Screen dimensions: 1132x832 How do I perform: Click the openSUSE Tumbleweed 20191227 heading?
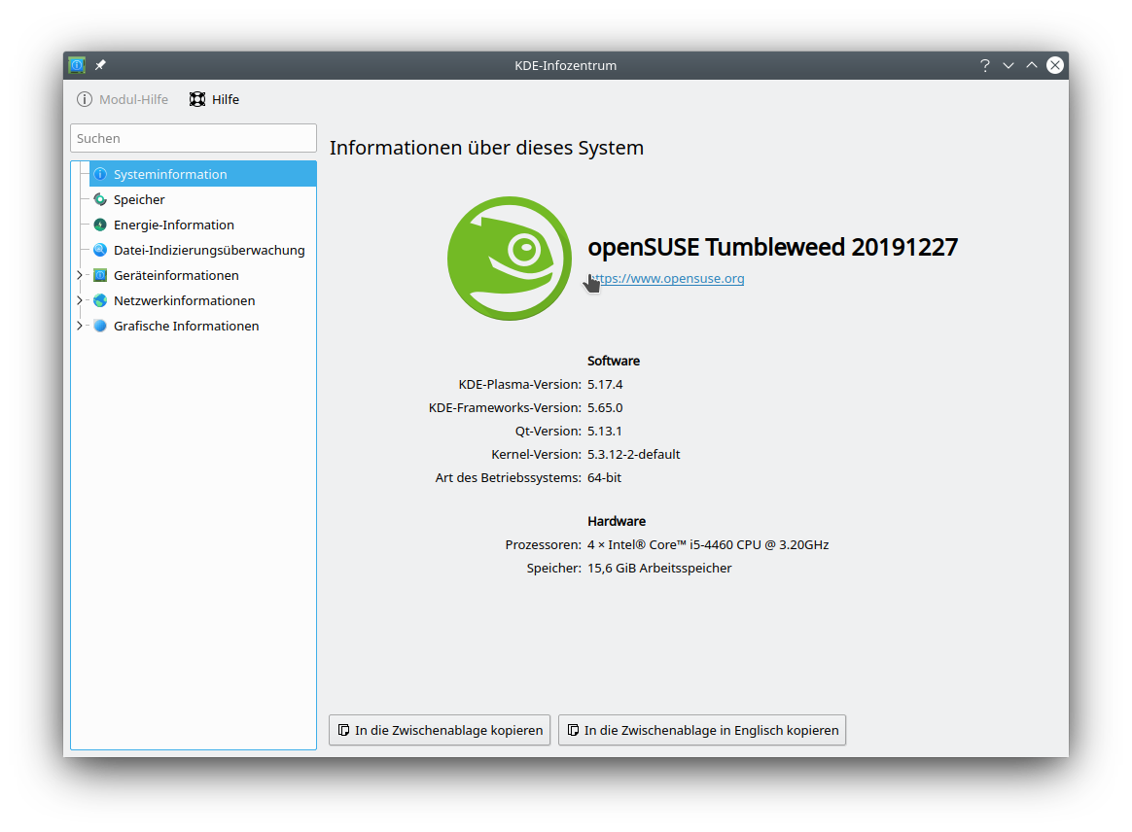(x=772, y=247)
